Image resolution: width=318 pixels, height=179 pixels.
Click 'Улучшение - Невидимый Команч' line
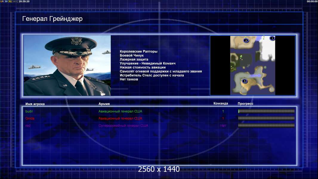click(148, 63)
